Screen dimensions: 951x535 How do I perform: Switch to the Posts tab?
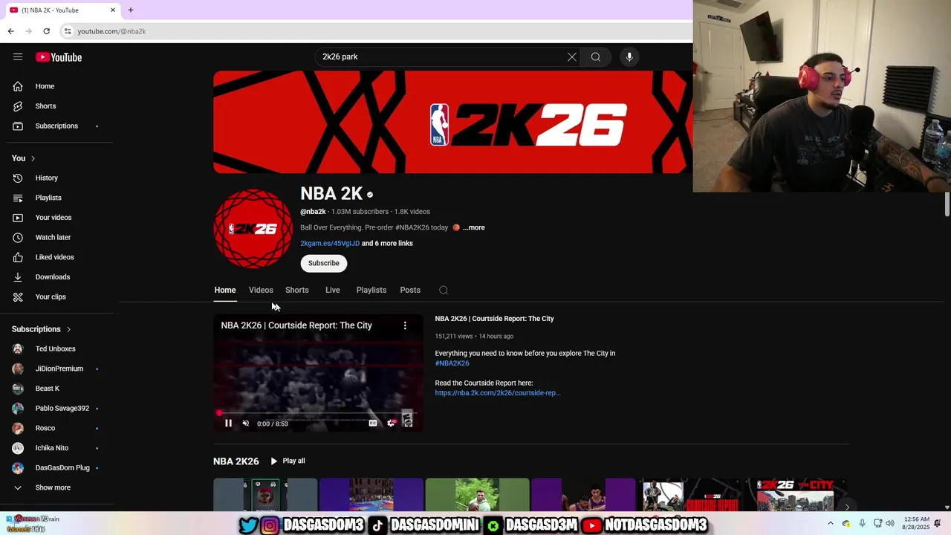click(x=410, y=291)
